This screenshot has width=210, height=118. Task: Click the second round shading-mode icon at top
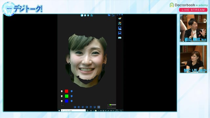click(85, 15)
